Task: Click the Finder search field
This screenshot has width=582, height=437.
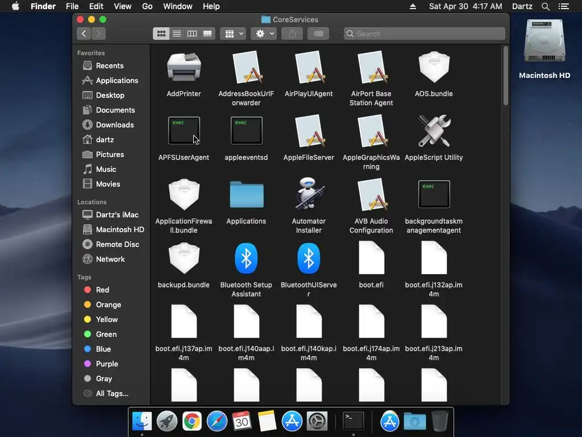Action: coord(424,34)
